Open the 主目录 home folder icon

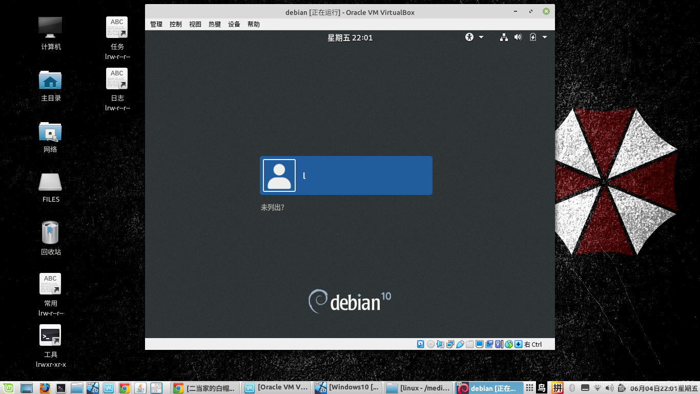pos(51,85)
